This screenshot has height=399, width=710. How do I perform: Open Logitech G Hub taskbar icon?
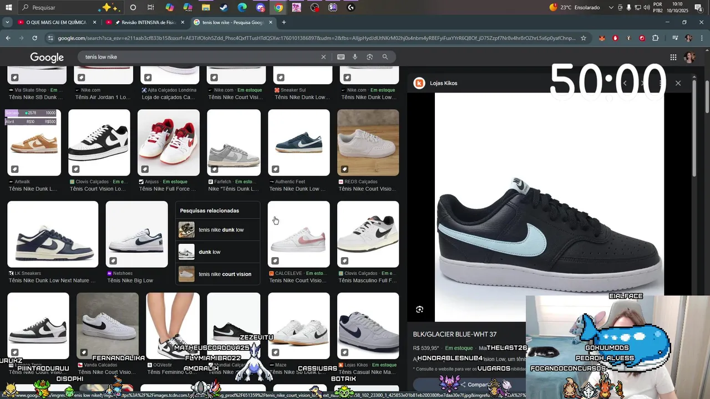pyautogui.click(x=351, y=8)
